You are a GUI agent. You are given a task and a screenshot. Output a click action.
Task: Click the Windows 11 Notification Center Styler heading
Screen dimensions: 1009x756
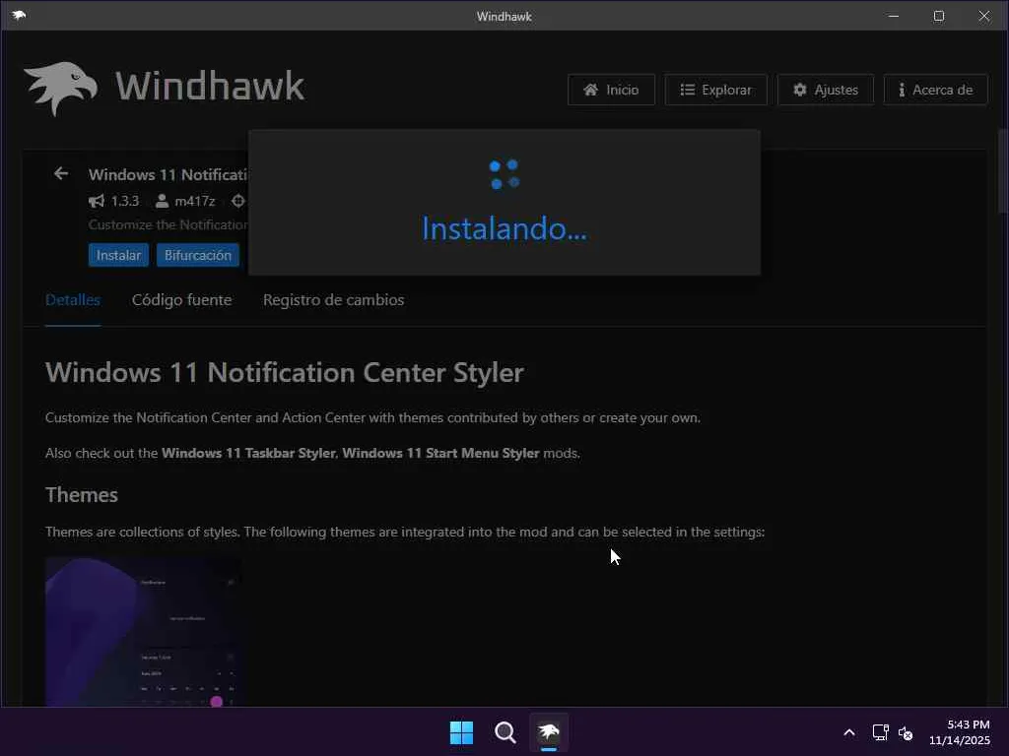[x=285, y=373]
